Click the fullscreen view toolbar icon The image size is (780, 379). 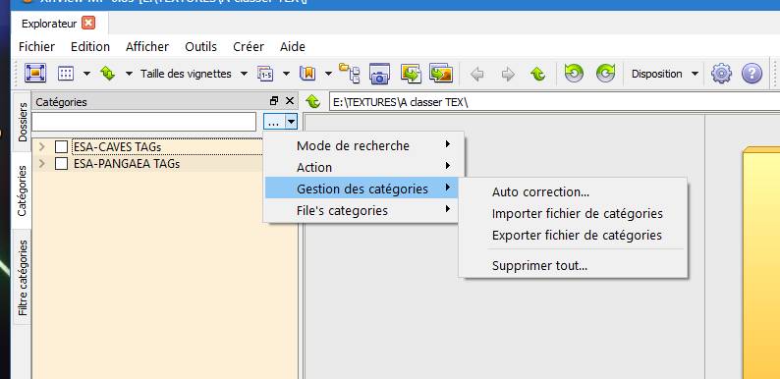click(34, 74)
